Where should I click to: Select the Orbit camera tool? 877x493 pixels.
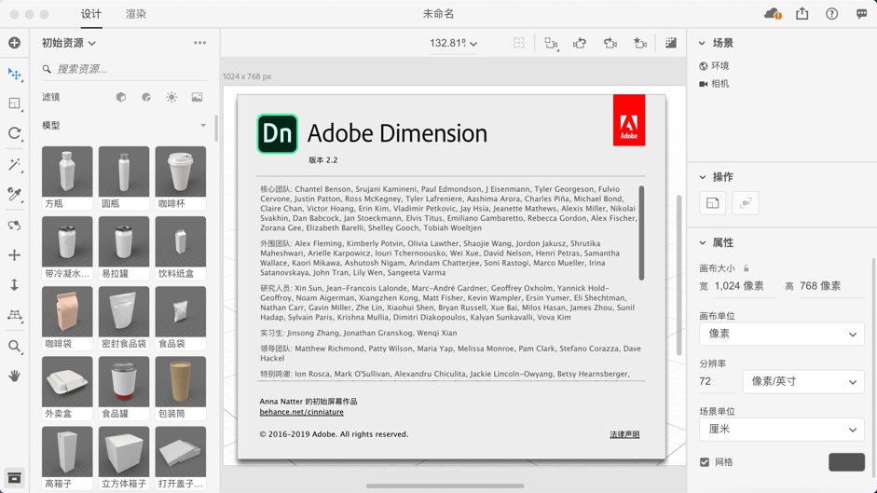click(x=15, y=225)
